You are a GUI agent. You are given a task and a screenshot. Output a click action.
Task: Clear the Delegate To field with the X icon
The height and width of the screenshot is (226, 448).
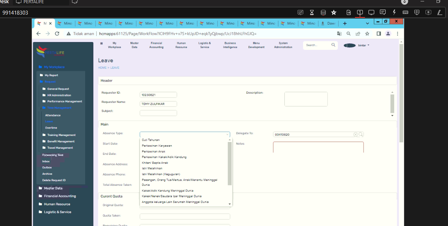pyautogui.click(x=355, y=135)
